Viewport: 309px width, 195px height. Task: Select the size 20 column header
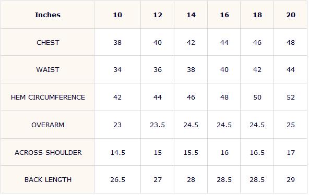(x=291, y=15)
